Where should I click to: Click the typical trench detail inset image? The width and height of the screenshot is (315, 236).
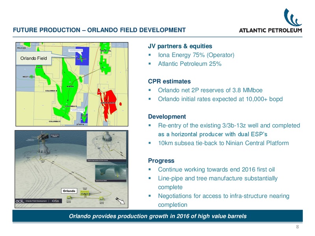[x=111, y=173]
